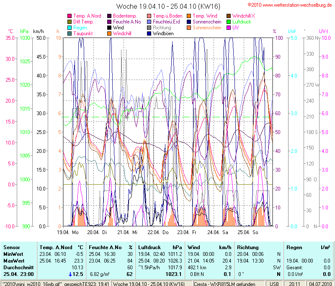Click the cyan Regen legend swatch
The image size is (335, 286).
(x=70, y=28)
